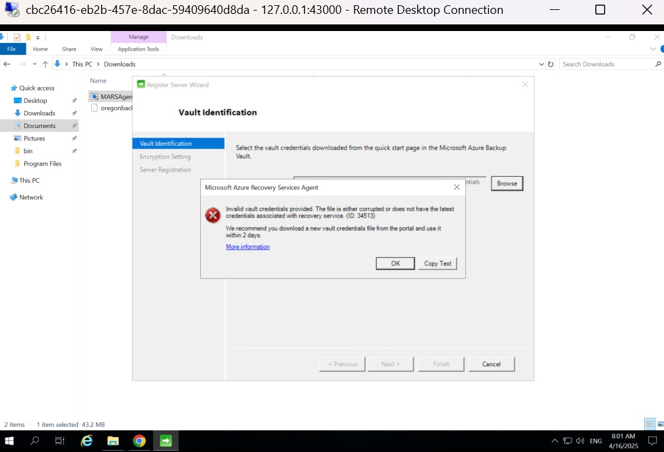Image resolution: width=664 pixels, height=452 pixels.
Task: Click the Manage contextual tab
Action: [x=139, y=37]
